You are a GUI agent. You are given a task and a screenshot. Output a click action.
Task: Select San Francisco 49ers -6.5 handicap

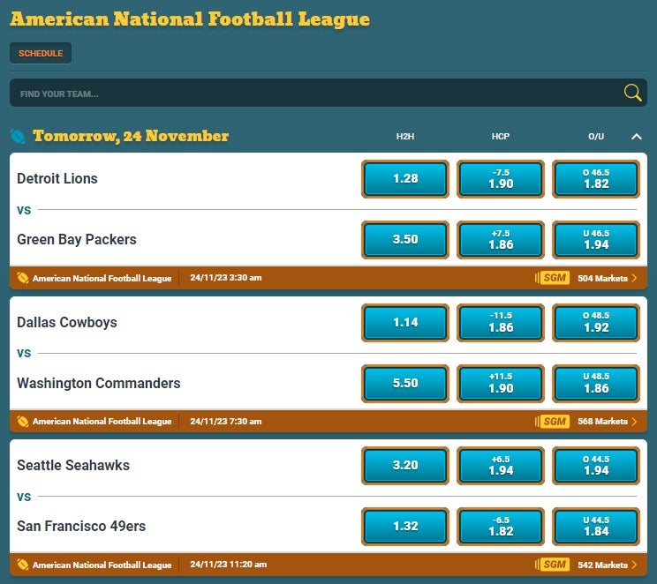[501, 527]
